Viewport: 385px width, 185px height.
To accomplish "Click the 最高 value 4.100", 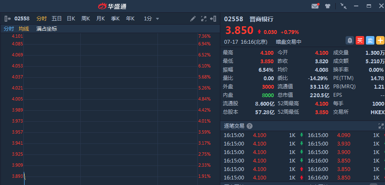I will pos(267,53).
